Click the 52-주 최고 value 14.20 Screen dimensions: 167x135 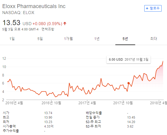(x=131, y=122)
